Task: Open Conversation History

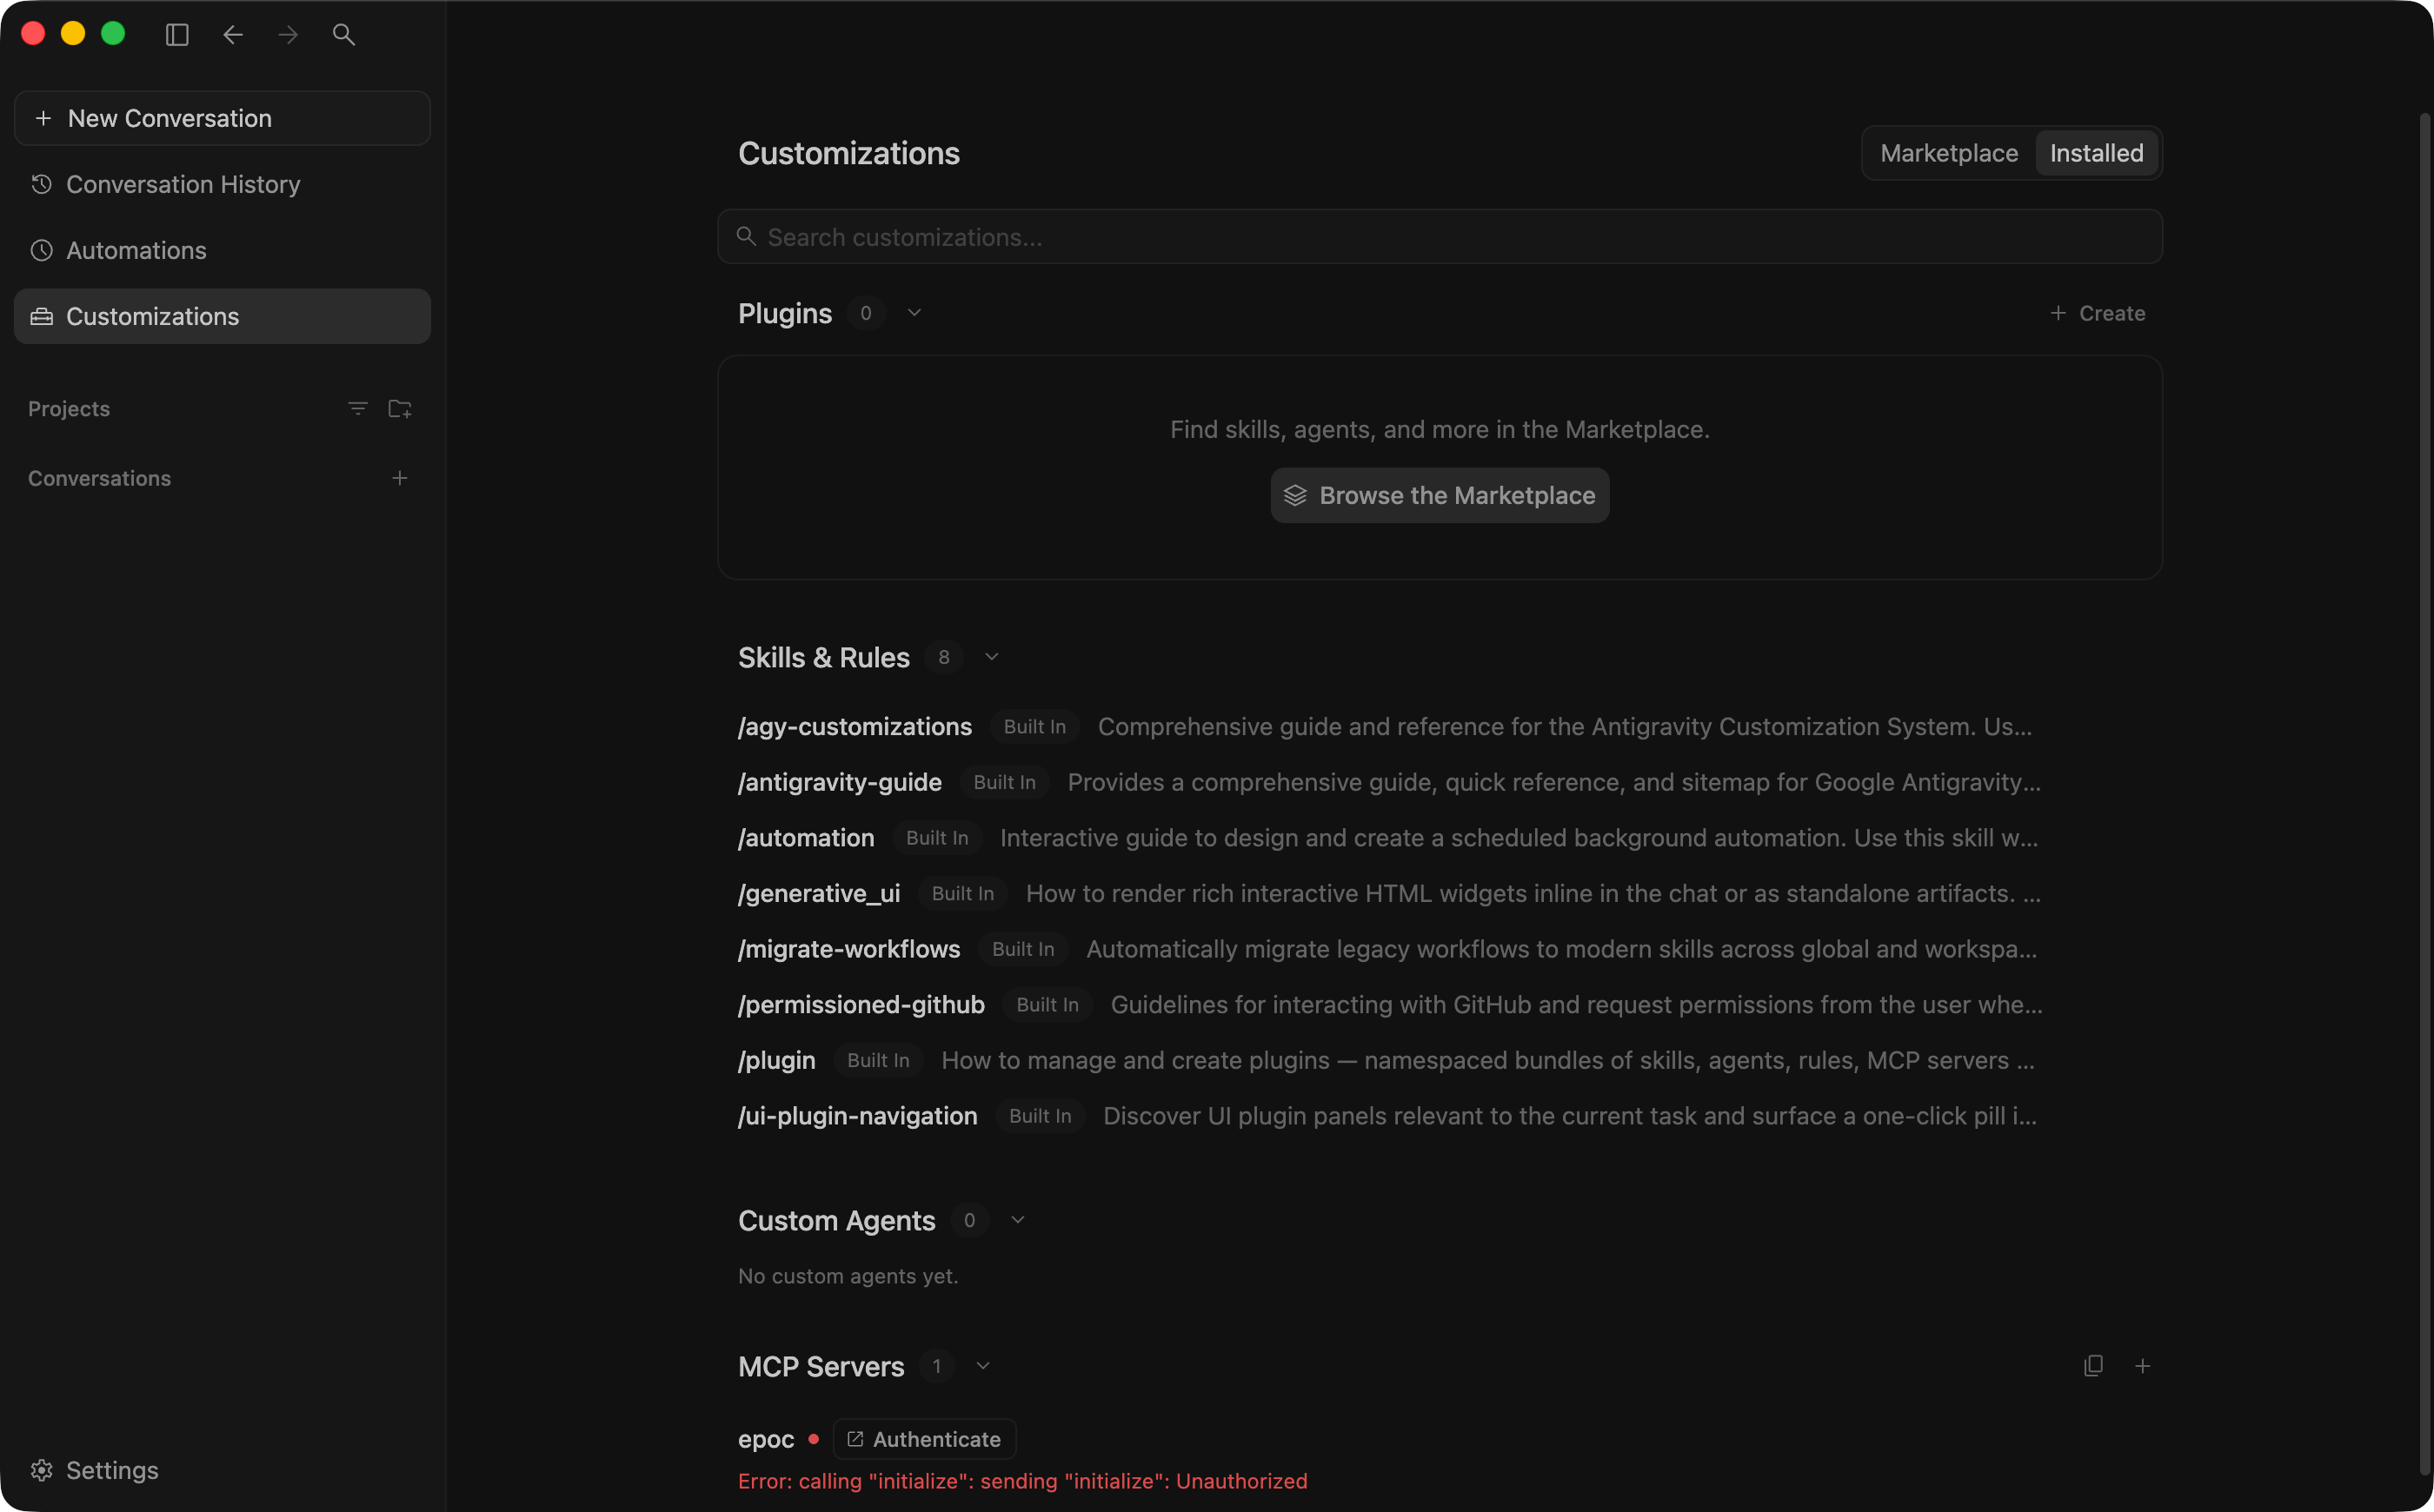Action: pyautogui.click(x=222, y=184)
